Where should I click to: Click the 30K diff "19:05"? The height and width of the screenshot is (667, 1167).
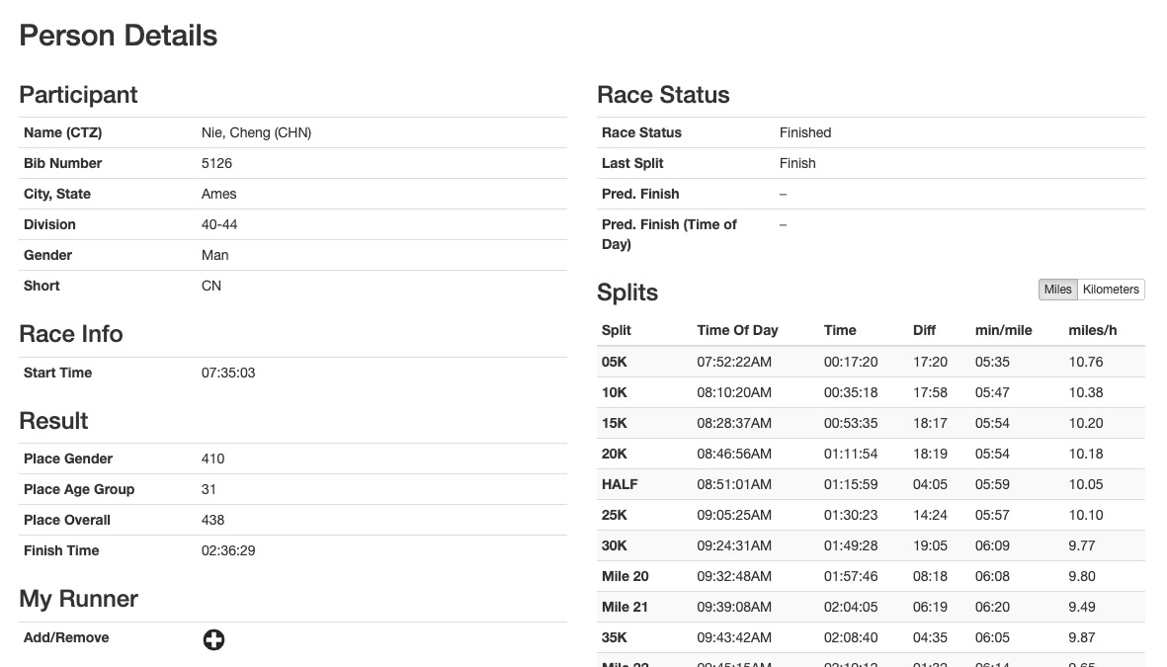pyautogui.click(x=930, y=544)
